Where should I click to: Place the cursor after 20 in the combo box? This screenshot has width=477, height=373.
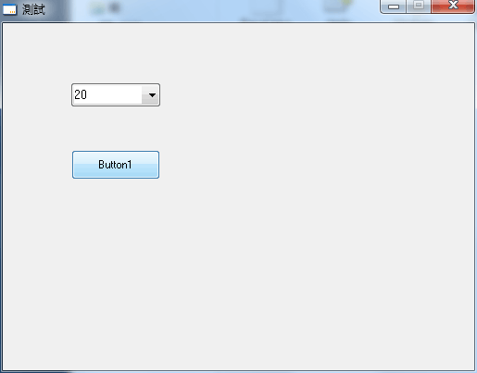pos(88,94)
